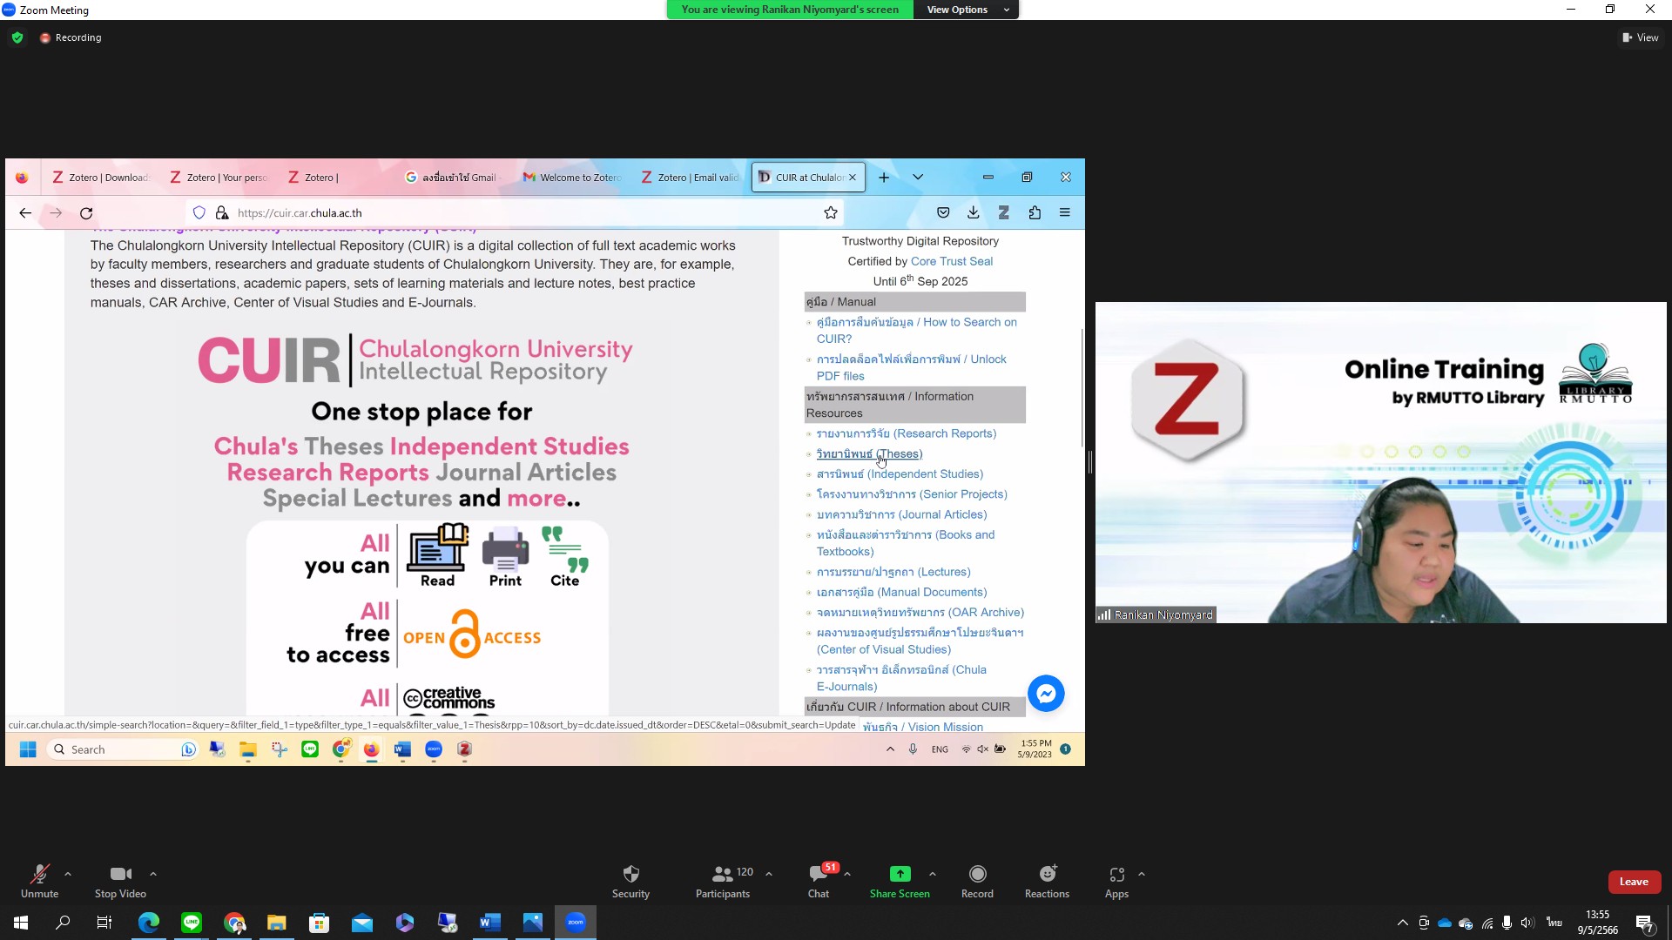
Task: Open Word from Windows taskbar
Action: (x=490, y=923)
